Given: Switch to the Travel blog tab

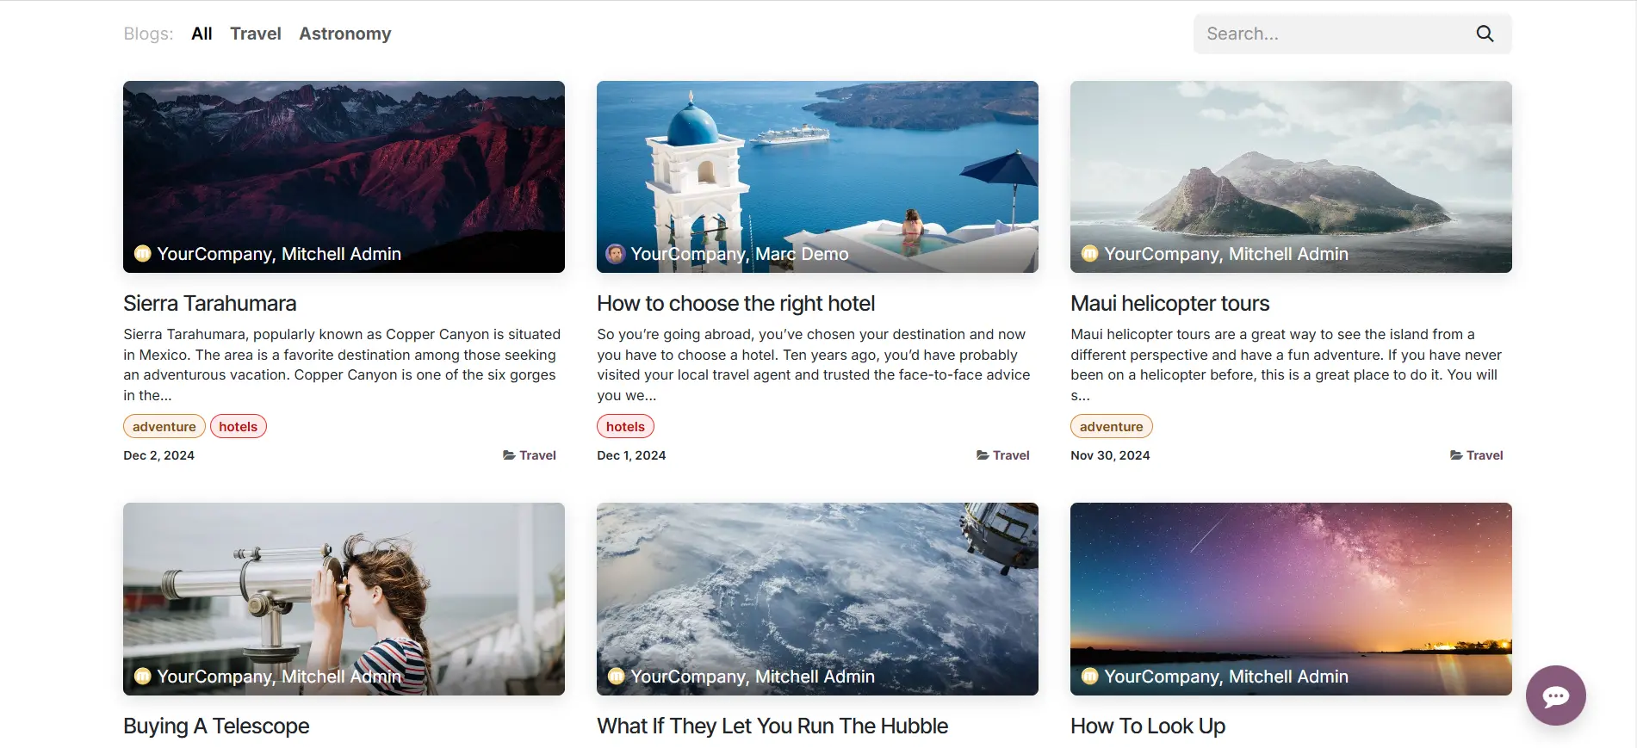Looking at the screenshot, I should pos(256,34).
